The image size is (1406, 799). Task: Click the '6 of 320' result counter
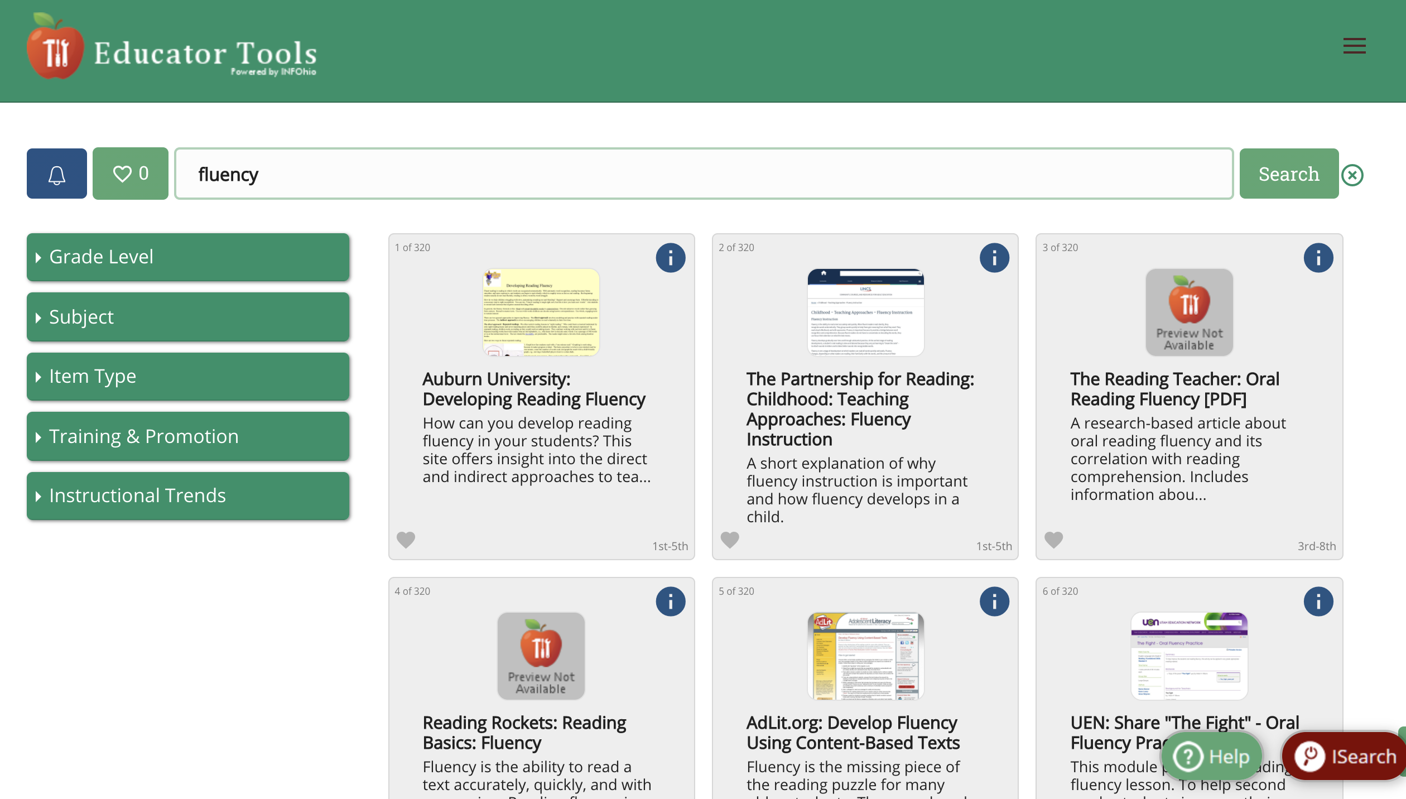click(x=1060, y=591)
